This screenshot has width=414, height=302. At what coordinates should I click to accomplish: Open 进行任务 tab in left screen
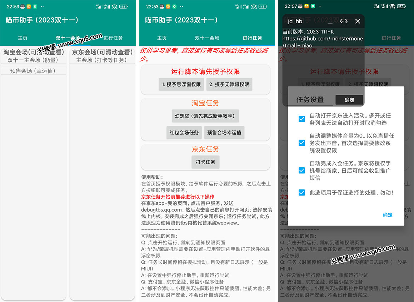tap(113, 38)
